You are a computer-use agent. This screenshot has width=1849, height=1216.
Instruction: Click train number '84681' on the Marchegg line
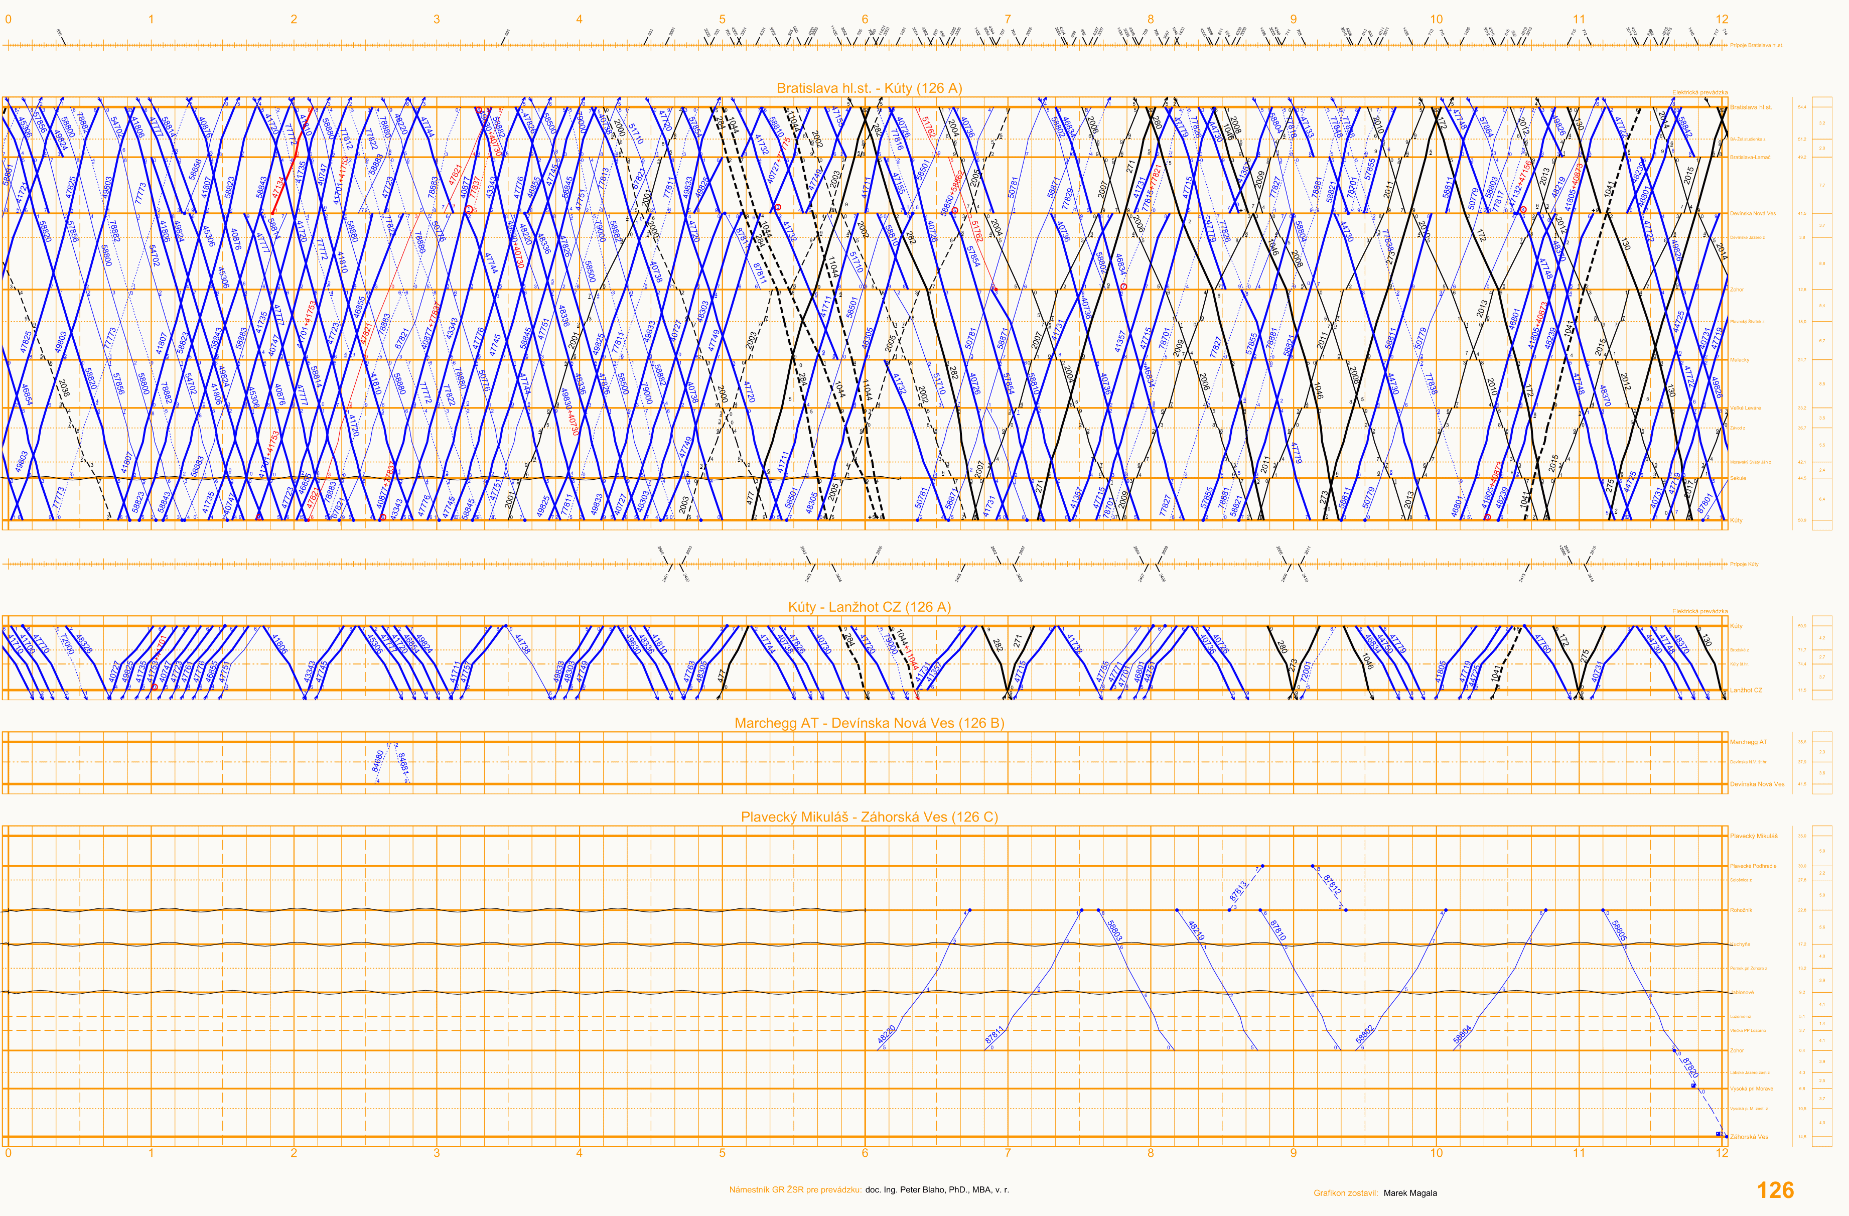pos(403,763)
